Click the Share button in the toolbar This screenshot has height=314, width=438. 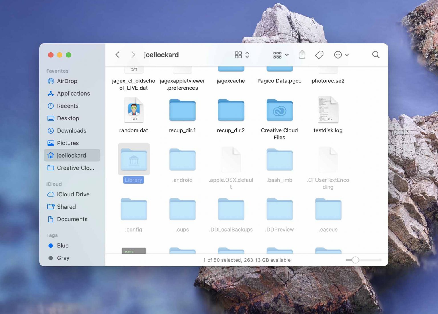tap(302, 55)
